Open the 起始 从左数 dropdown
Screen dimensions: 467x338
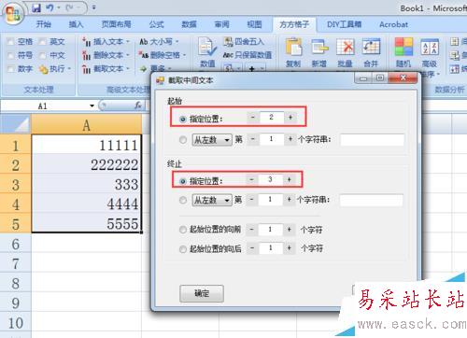tap(212, 140)
